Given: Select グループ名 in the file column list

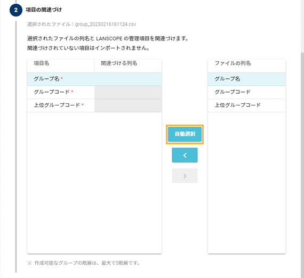Looking at the screenshot, I should point(246,79).
